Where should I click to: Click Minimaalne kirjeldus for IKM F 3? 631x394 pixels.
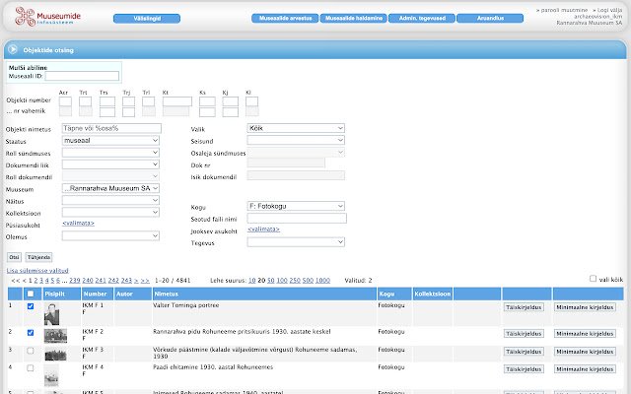(585, 352)
